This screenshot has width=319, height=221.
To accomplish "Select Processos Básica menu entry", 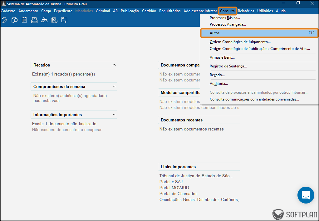I will 259,18.
